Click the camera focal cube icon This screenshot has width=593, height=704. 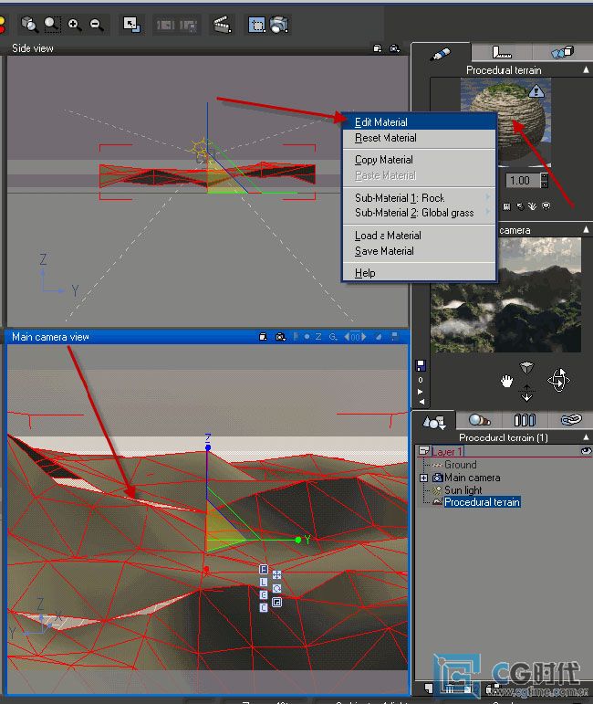coord(526,368)
